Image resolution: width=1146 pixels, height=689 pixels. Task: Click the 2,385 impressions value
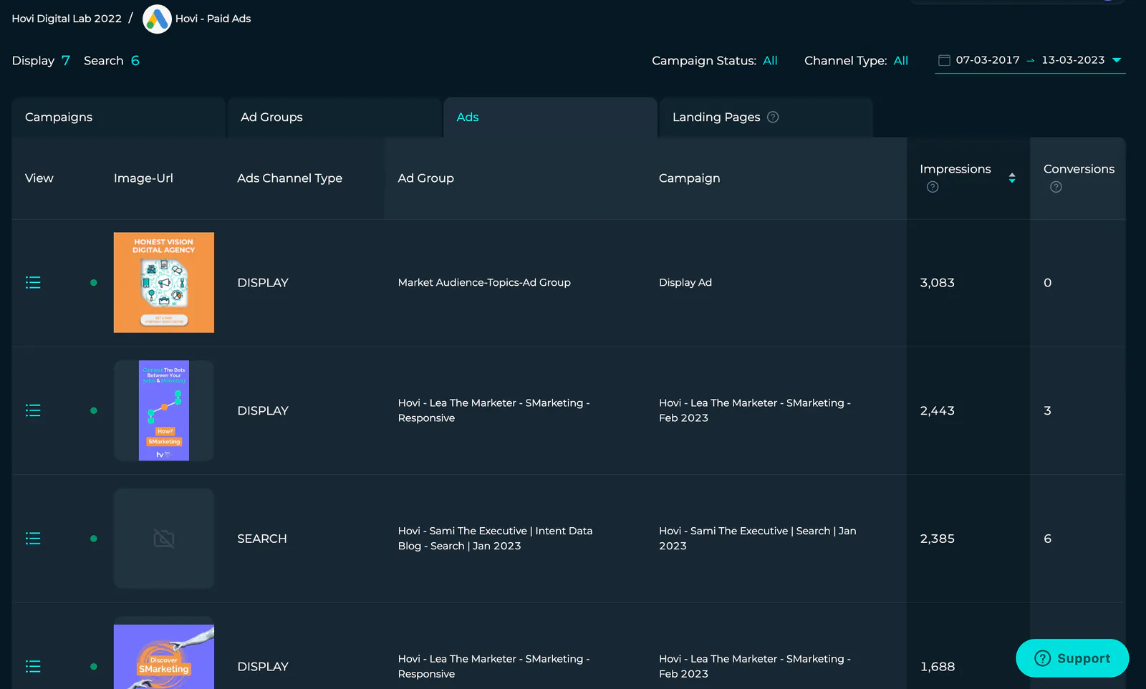(938, 539)
